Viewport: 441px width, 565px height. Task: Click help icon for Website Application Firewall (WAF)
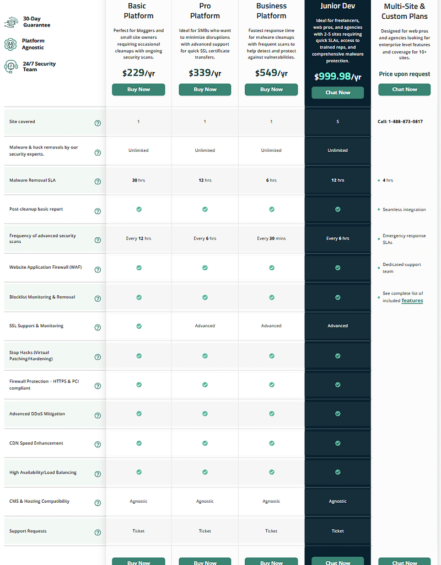(98, 269)
